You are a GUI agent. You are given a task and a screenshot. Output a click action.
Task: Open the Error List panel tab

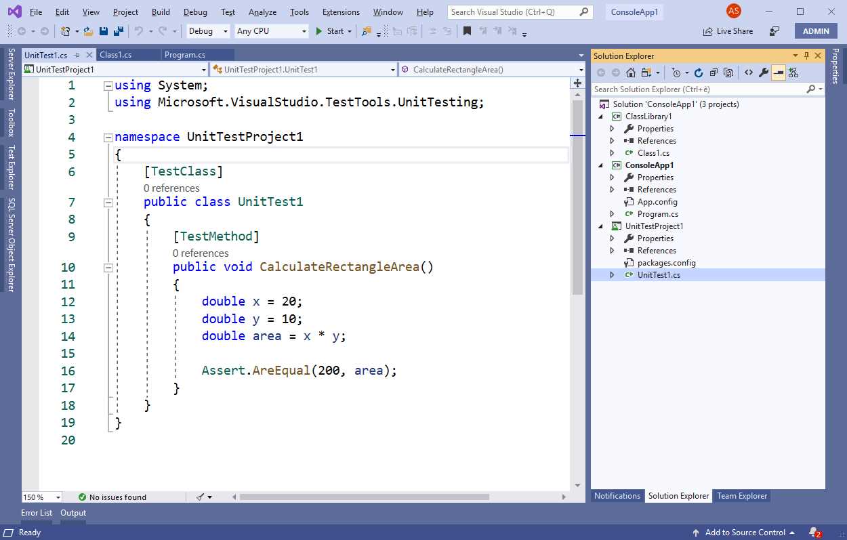tap(37, 513)
